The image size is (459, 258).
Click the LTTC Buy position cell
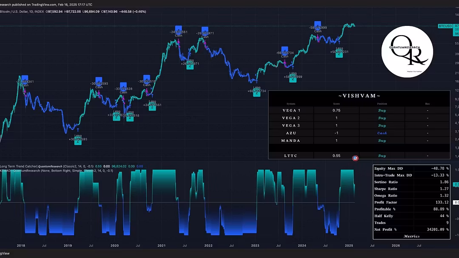(382, 156)
